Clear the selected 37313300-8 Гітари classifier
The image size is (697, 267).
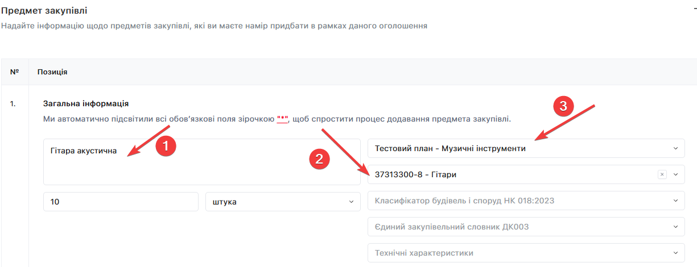coord(662,174)
